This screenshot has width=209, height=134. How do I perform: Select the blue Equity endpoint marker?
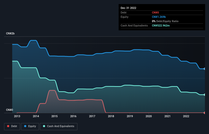[205, 69]
